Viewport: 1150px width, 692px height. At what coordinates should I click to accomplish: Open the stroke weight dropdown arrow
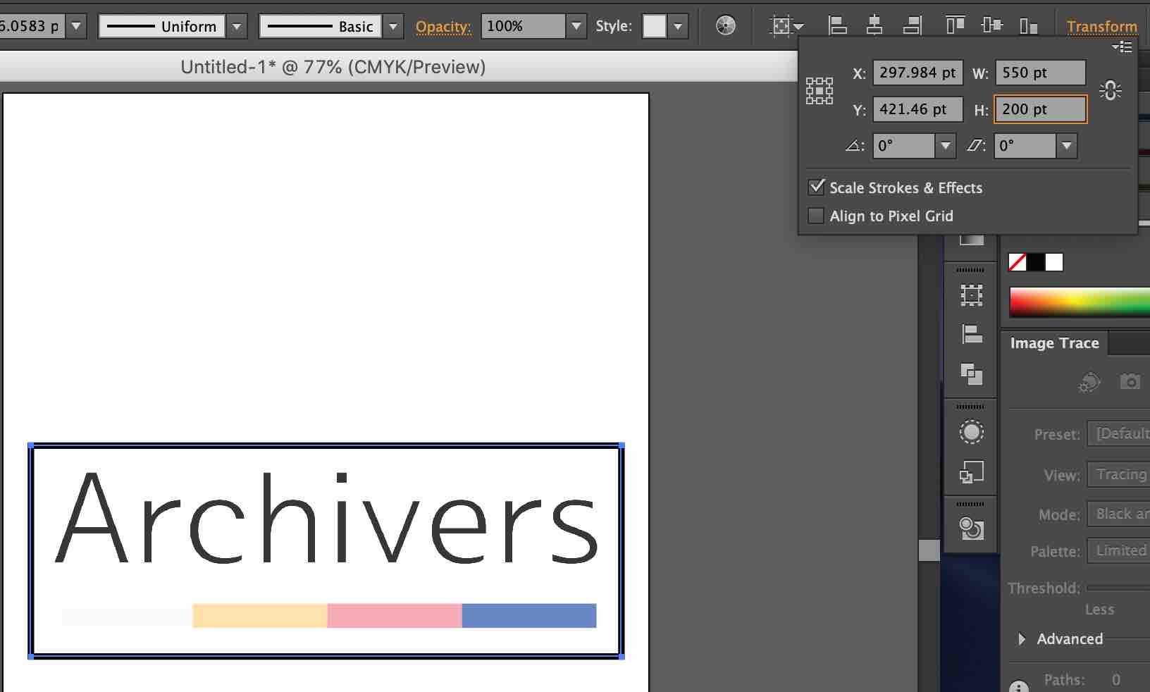point(76,27)
